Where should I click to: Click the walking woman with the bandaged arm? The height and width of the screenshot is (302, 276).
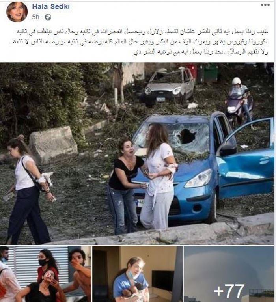point(29,190)
